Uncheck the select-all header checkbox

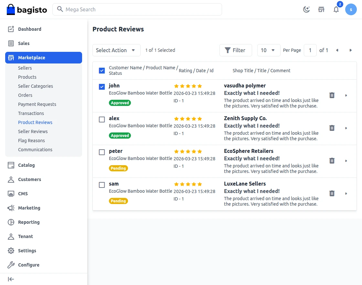102,71
